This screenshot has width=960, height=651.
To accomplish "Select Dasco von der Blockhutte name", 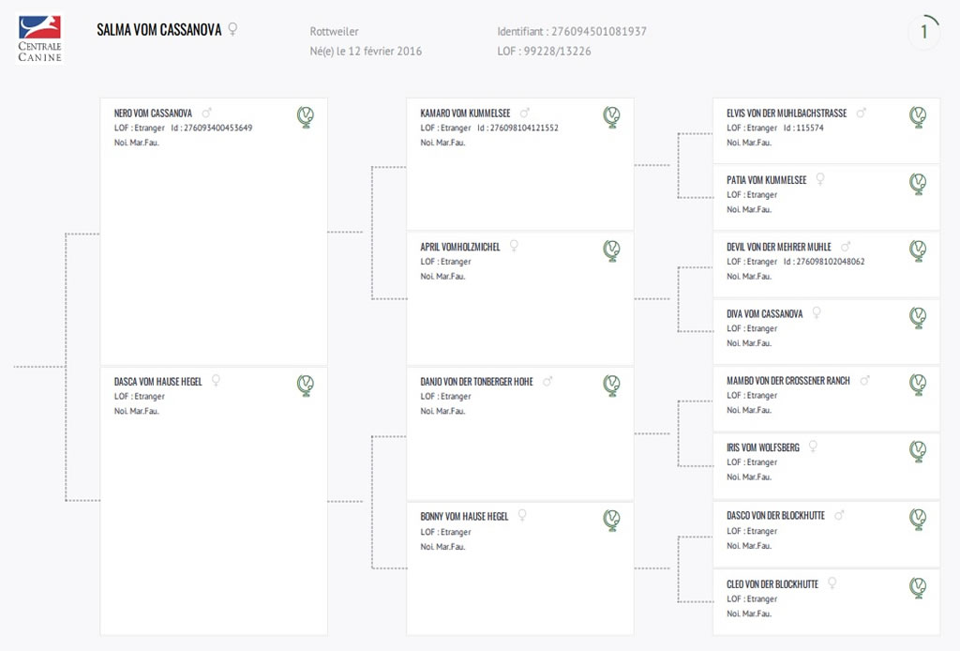I will point(775,516).
